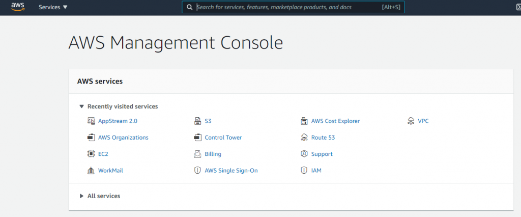Expand the All services section

tap(100, 196)
